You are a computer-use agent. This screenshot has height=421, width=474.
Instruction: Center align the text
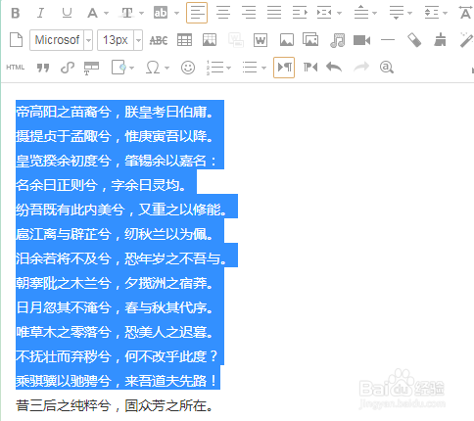click(x=223, y=13)
